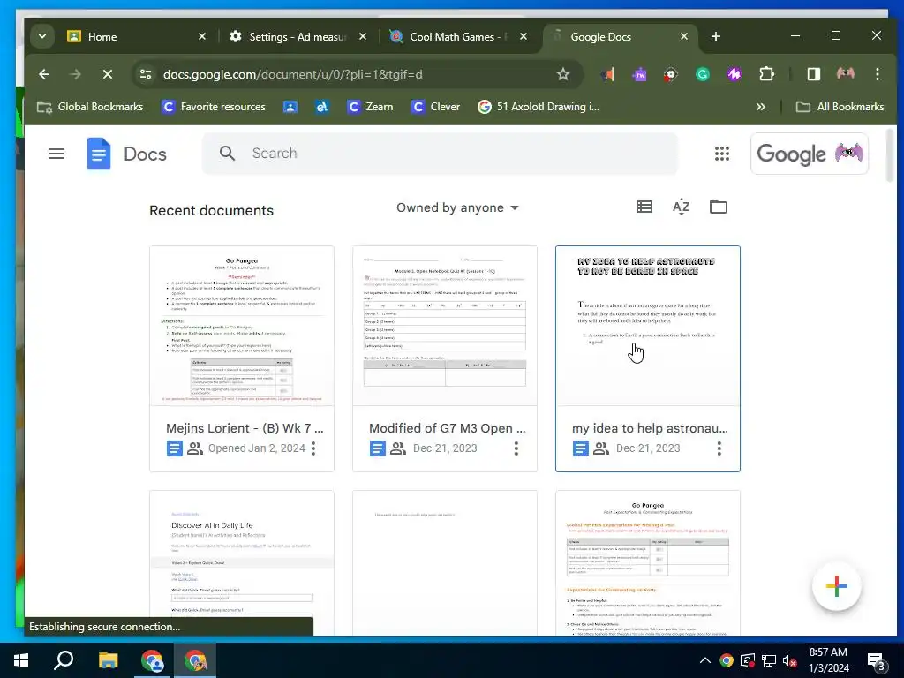Open the All Bookmarks folder
Viewport: 904px width, 678px height.
click(840, 107)
